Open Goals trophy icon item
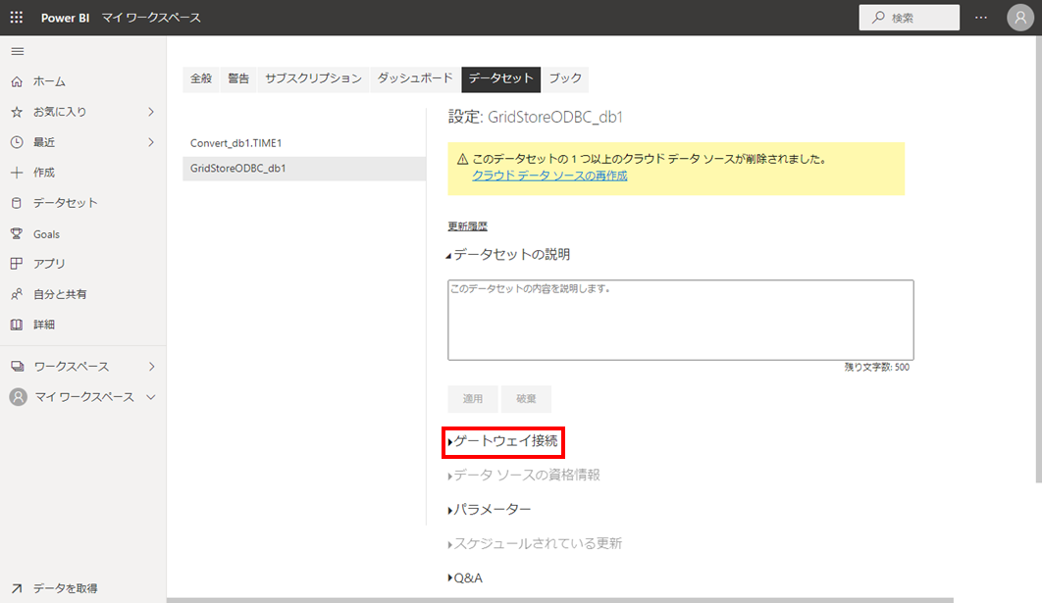The width and height of the screenshot is (1042, 603). pos(46,234)
